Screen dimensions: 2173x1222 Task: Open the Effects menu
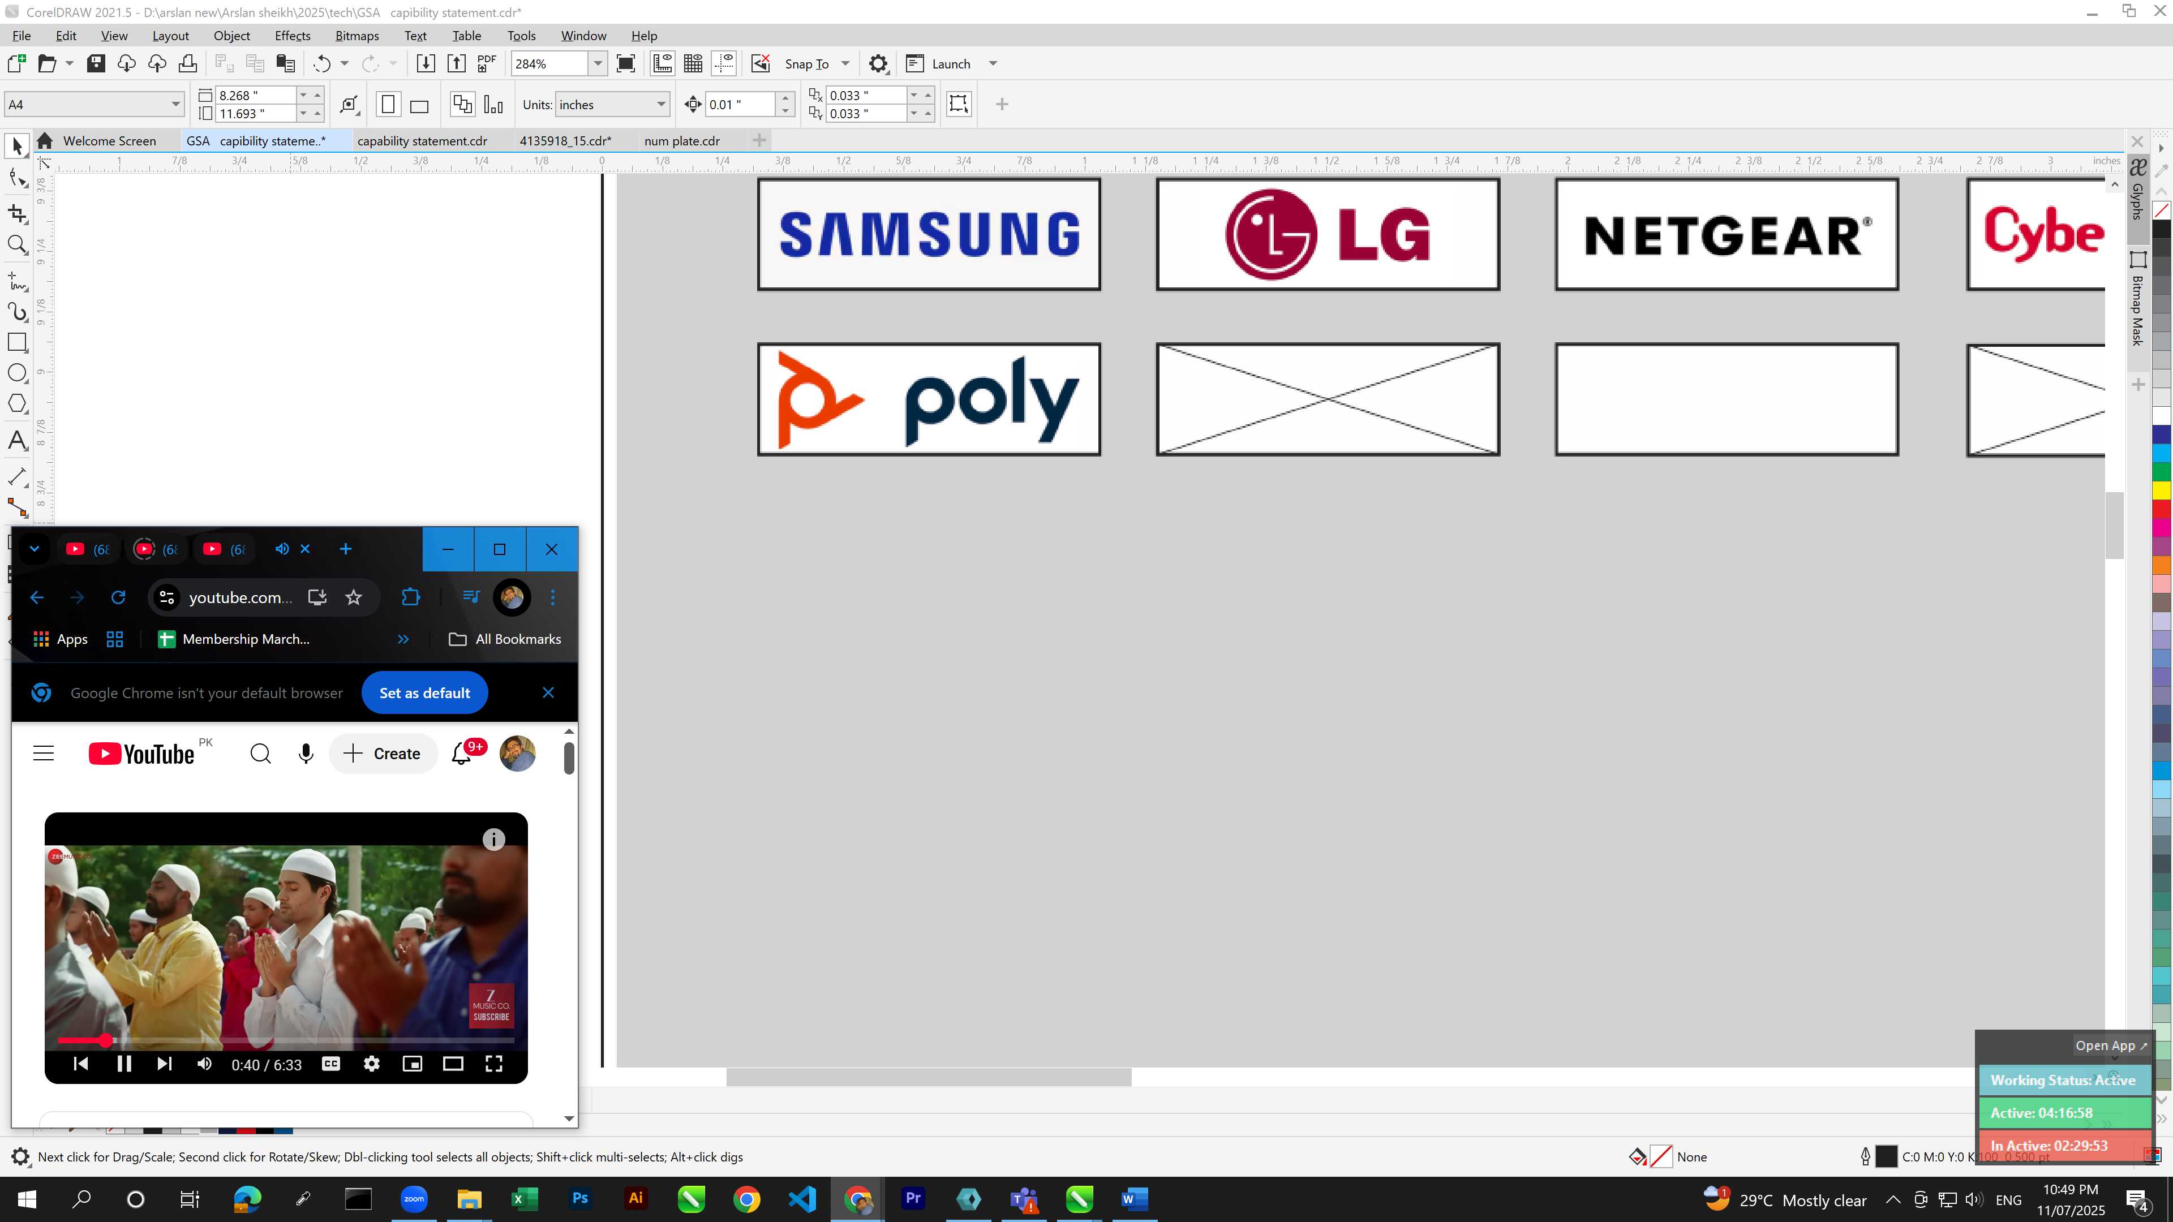point(293,36)
